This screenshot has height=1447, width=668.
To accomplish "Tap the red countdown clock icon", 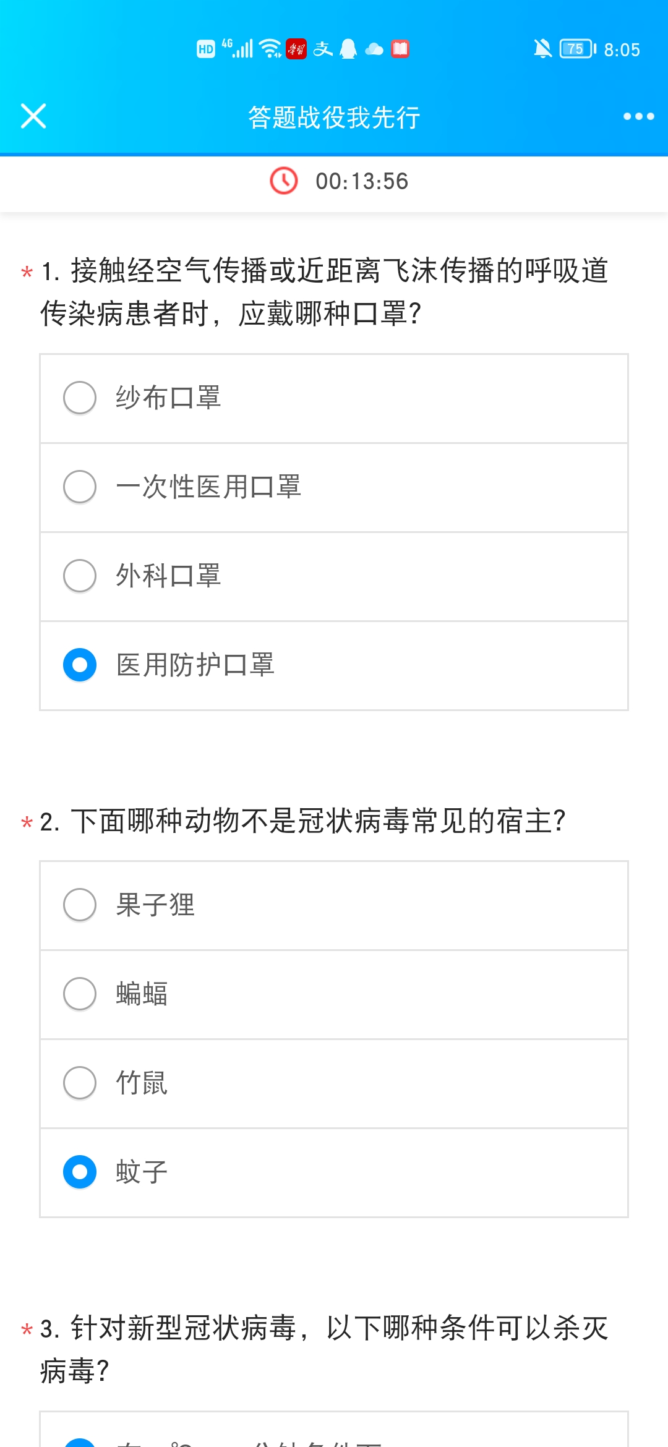I will [284, 181].
